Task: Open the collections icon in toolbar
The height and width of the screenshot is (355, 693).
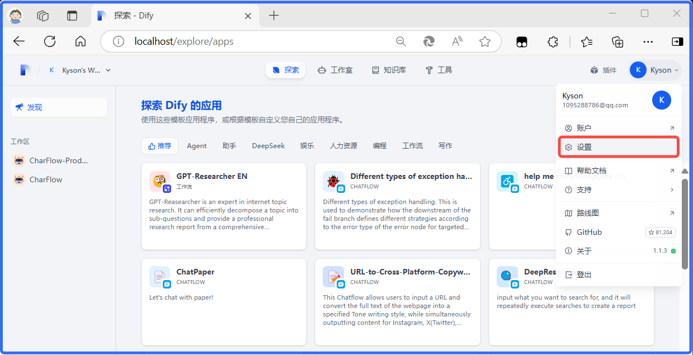Action: [x=617, y=41]
